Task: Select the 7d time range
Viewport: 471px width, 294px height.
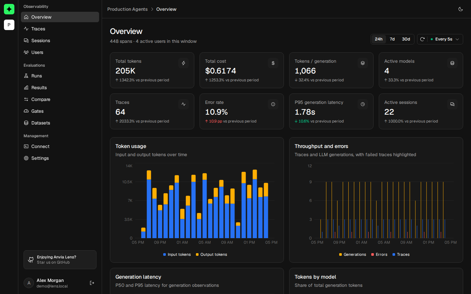Action: click(392, 39)
